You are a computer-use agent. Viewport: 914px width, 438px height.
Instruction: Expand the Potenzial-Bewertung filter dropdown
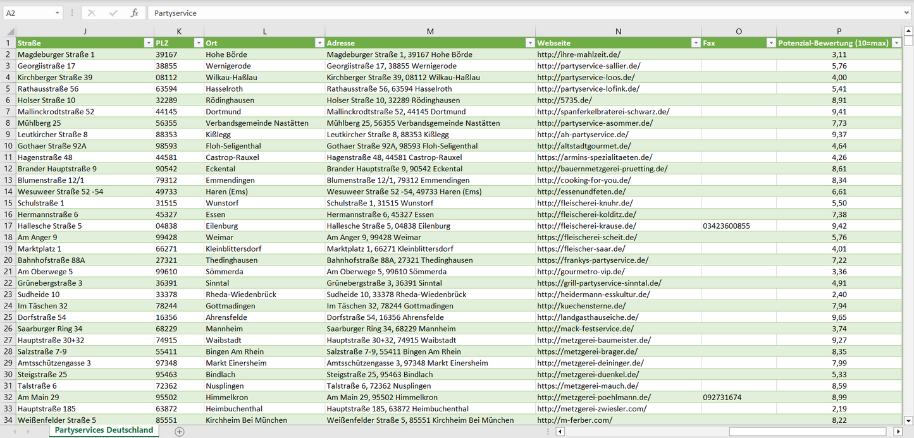tap(896, 43)
